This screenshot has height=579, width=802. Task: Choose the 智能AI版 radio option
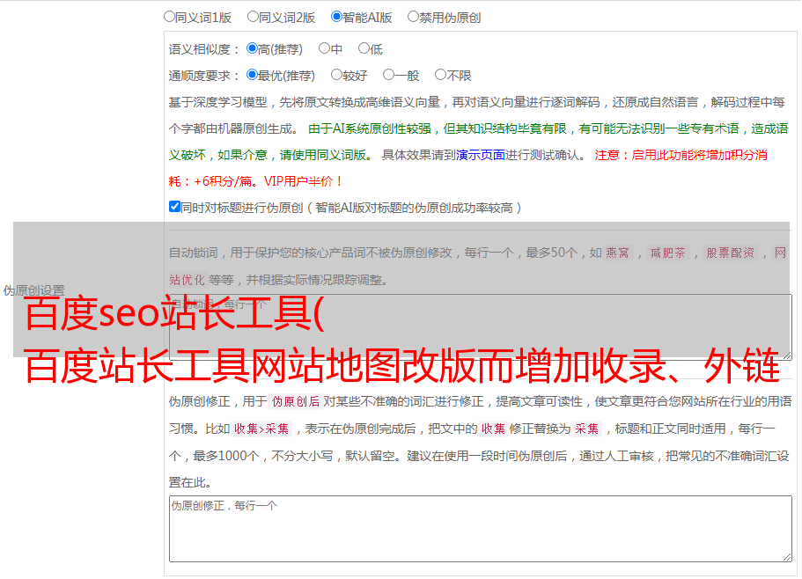336,17
